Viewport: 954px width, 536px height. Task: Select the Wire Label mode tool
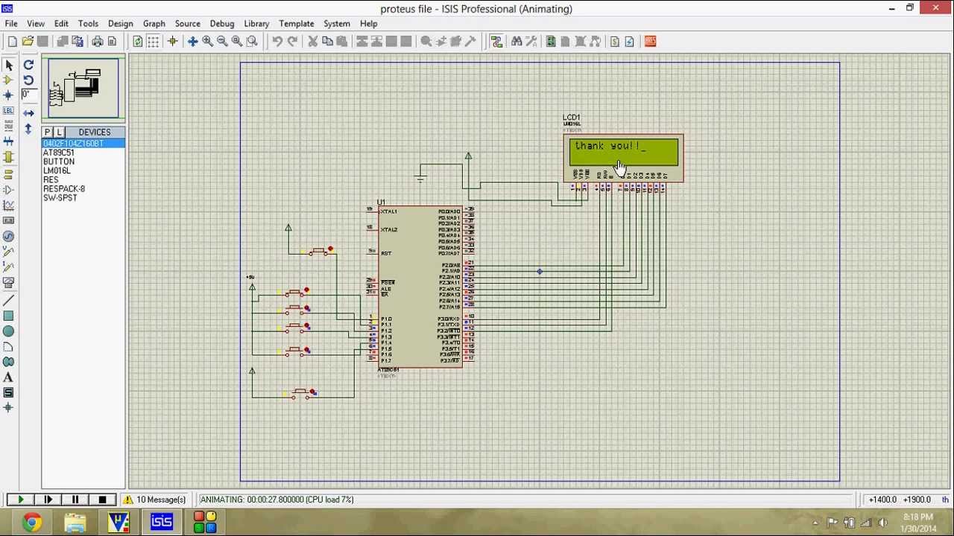(x=8, y=111)
